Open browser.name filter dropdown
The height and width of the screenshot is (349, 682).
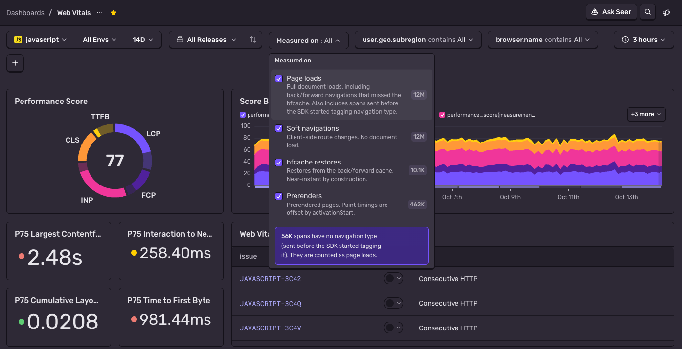[543, 40]
